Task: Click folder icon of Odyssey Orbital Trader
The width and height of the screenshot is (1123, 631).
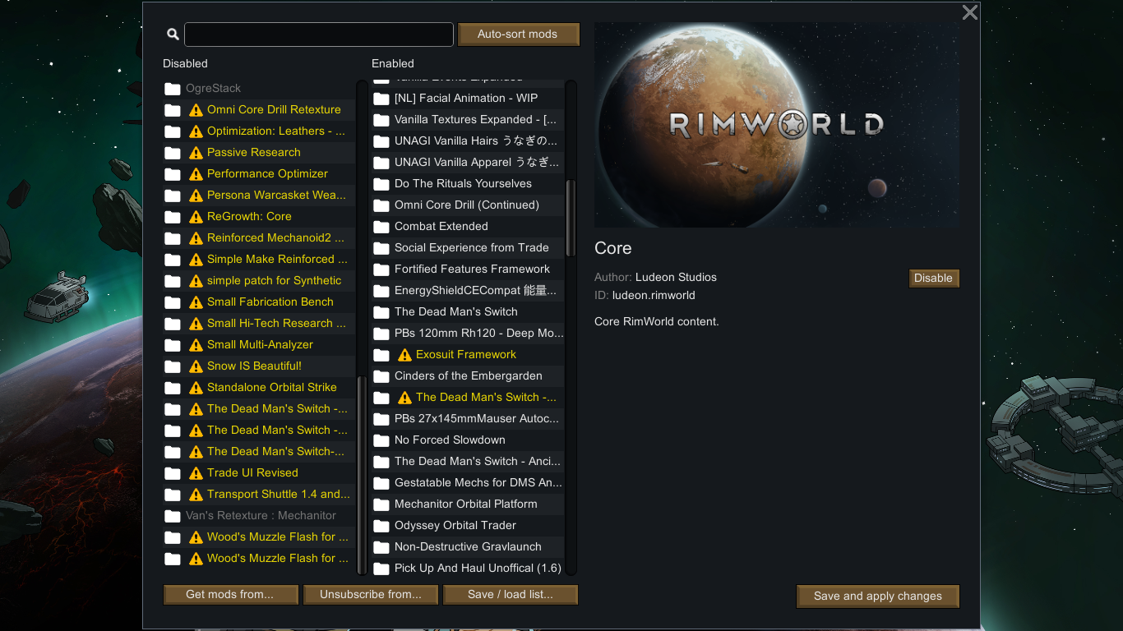Action: point(381,526)
